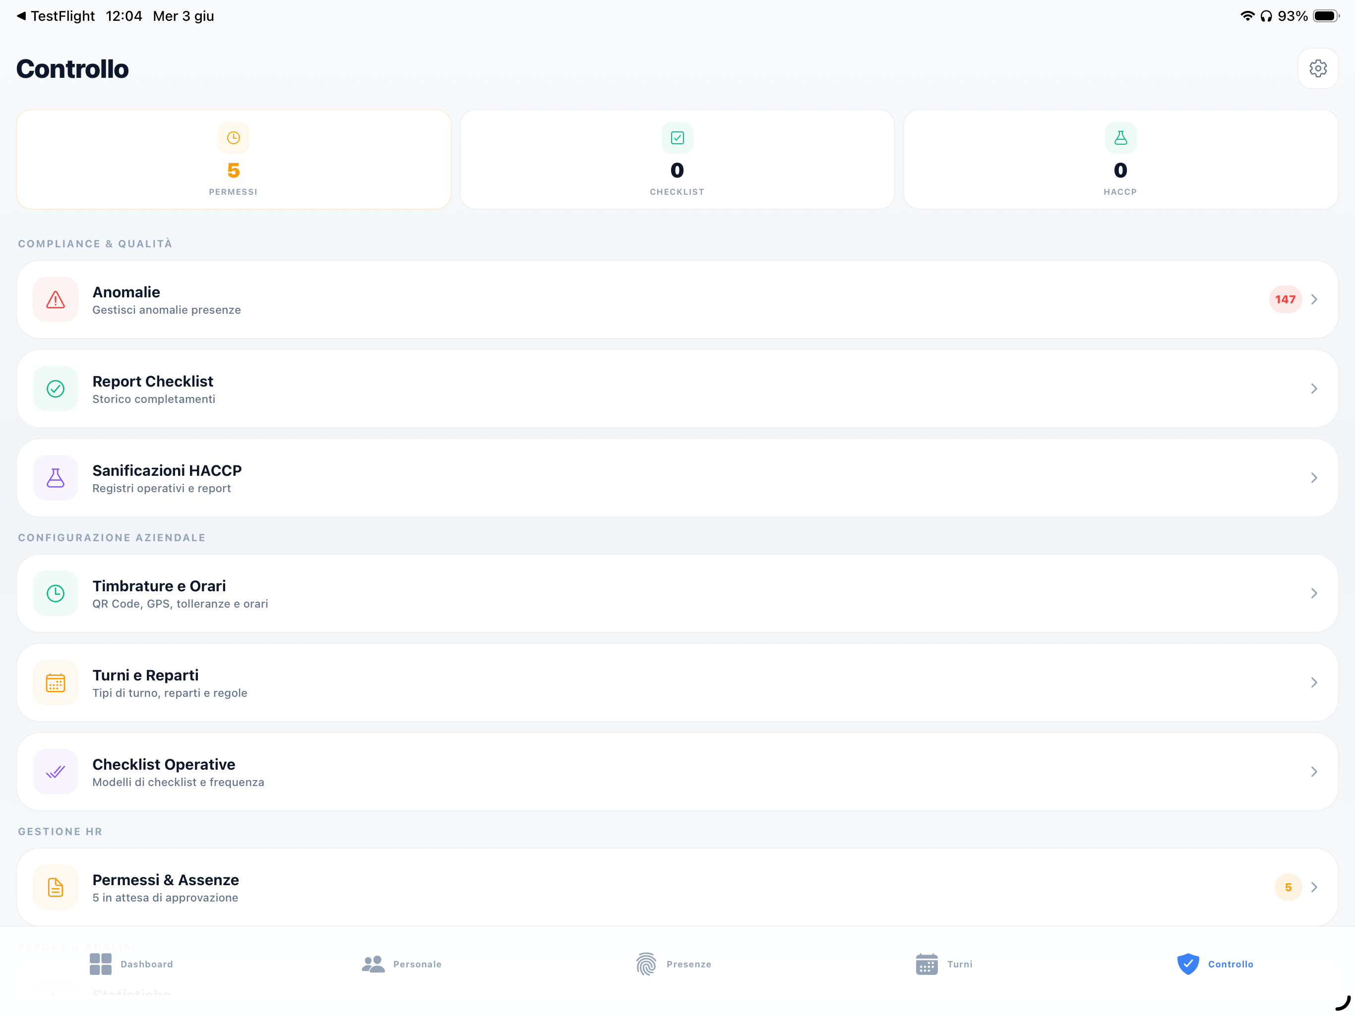The image size is (1355, 1015).
Task: Click the purple flask icon for Sanificazioni HACCP
Action: (x=56, y=478)
